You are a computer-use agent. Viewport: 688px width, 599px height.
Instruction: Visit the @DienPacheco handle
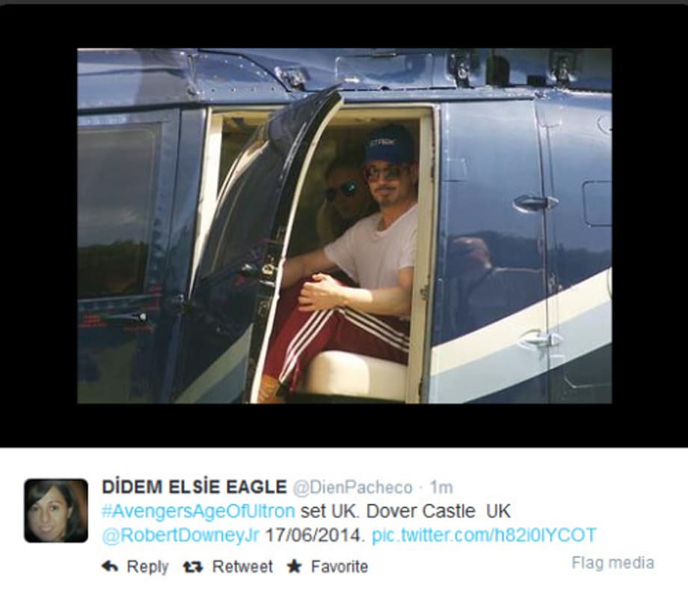(x=352, y=487)
